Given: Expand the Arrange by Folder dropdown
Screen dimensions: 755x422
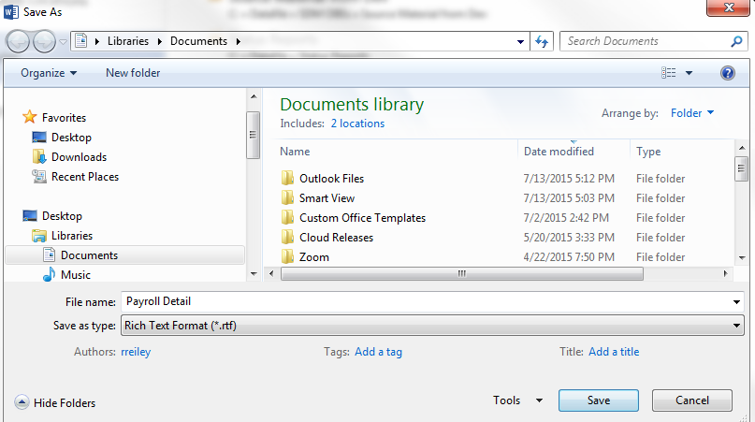Looking at the screenshot, I should [x=692, y=113].
